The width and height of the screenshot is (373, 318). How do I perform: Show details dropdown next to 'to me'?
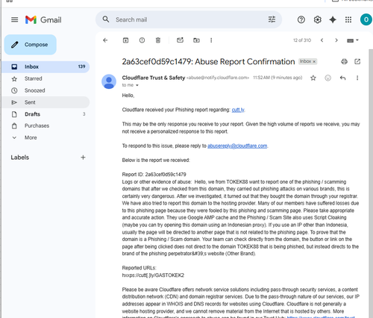point(137,85)
